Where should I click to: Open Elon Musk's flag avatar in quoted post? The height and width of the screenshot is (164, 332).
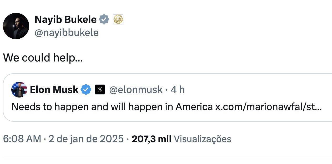coord(19,90)
